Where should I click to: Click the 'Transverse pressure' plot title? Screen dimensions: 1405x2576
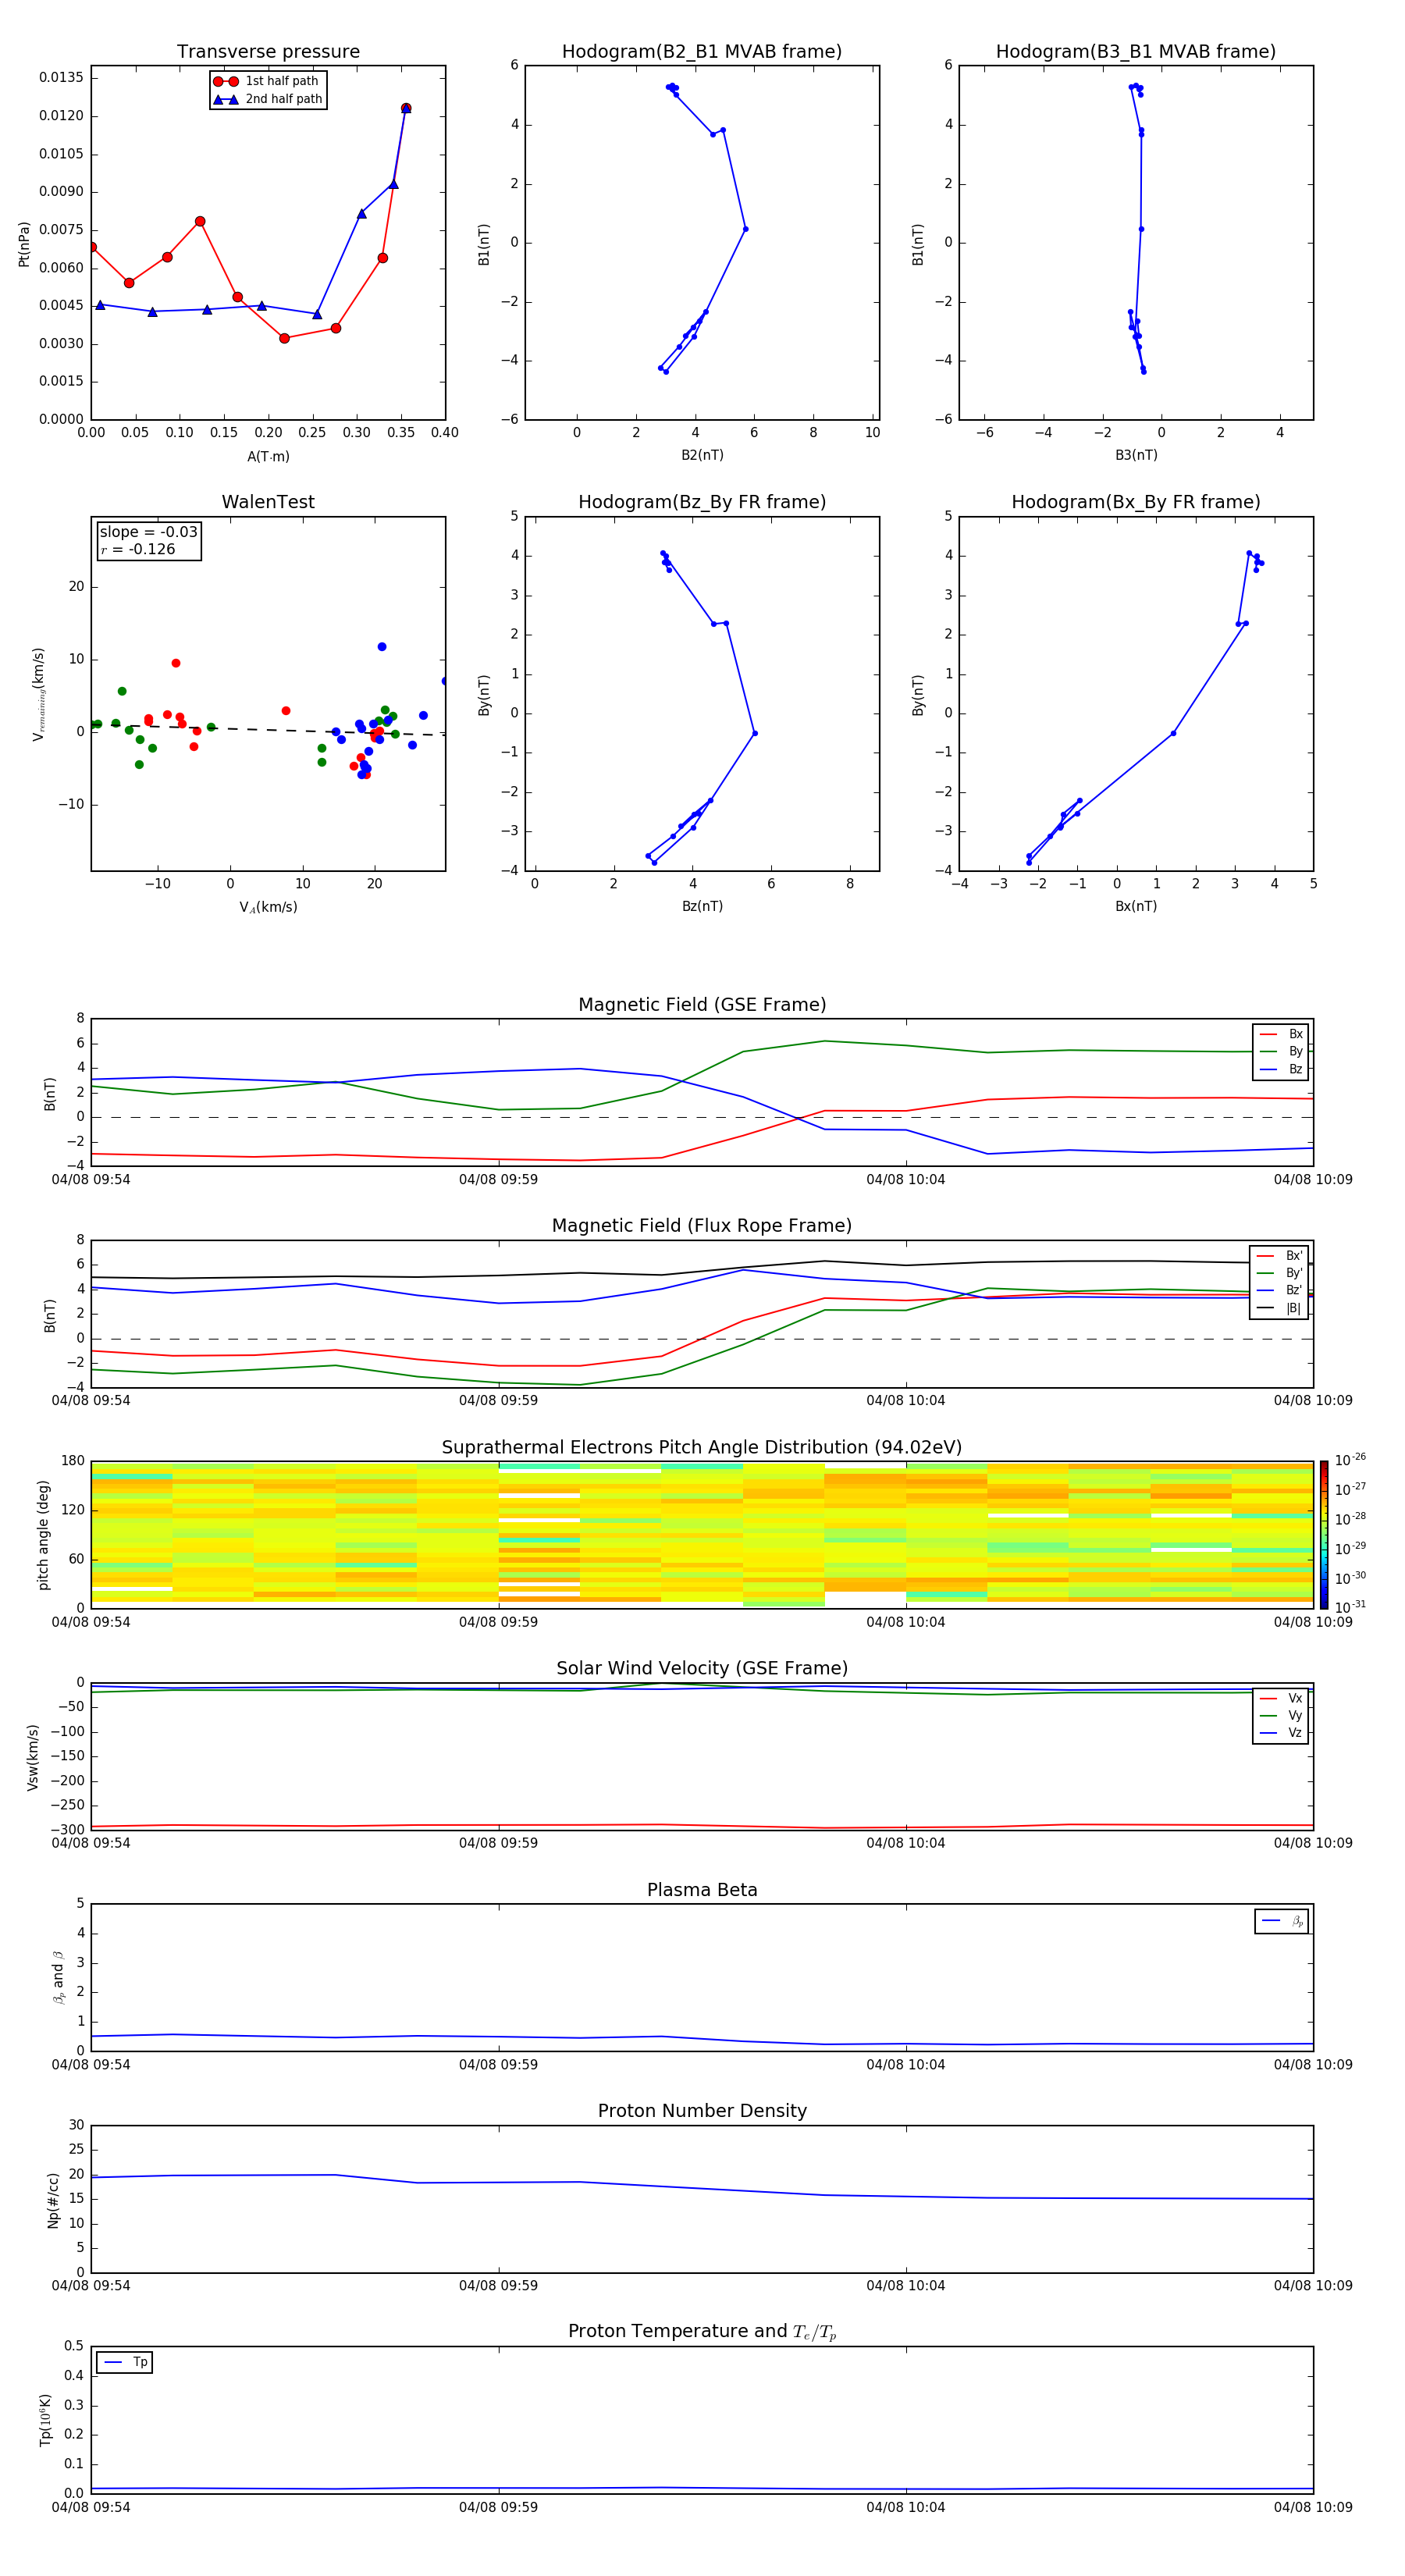268,52
